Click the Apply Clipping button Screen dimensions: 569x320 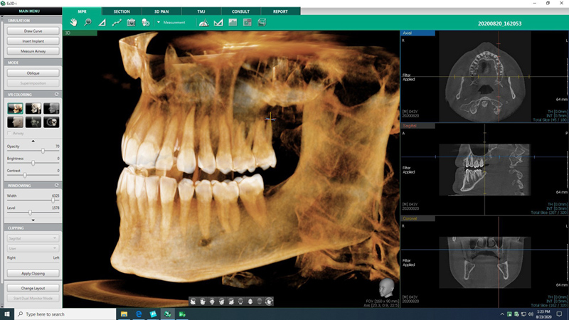tap(33, 274)
